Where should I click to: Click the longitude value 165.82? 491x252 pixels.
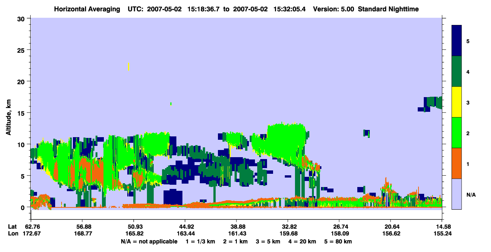[x=134, y=233]
